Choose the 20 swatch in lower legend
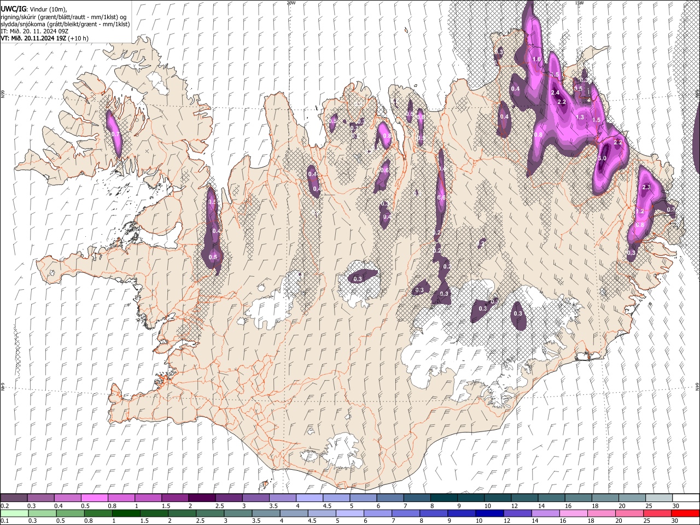Viewport: 700px width, 525px height. [629, 513]
